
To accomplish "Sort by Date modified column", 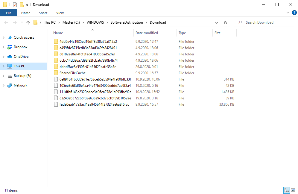I will (147, 33).
